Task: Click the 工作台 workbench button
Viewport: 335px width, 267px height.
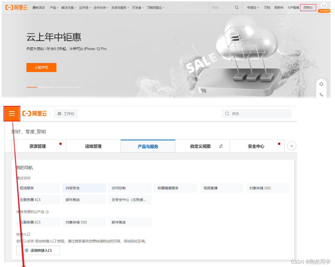Action: (x=66, y=114)
